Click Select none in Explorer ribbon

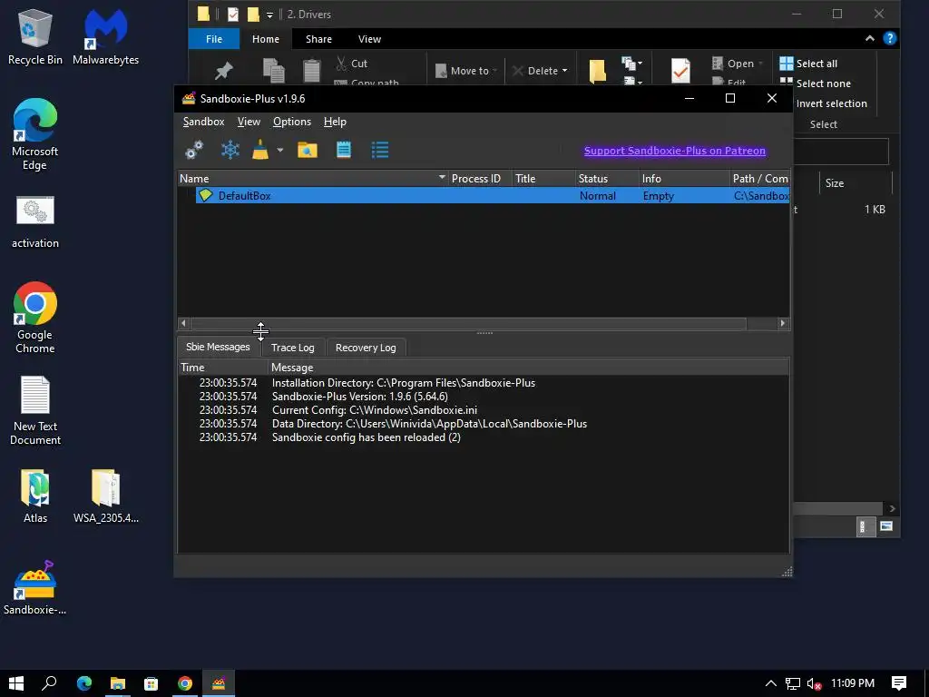point(815,83)
